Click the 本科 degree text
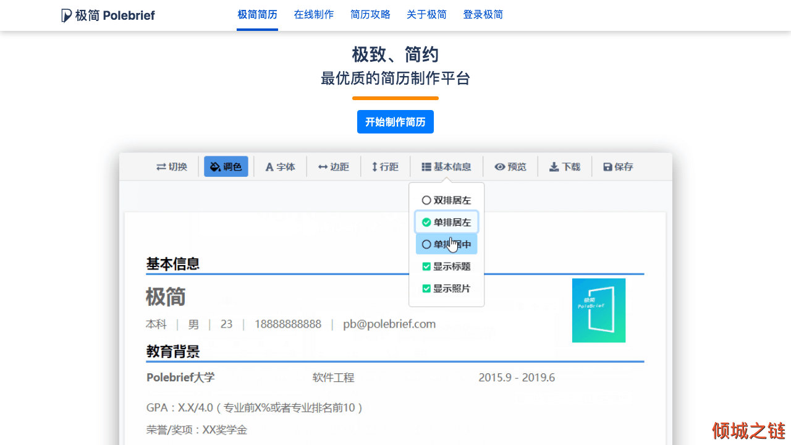The image size is (791, 445). click(x=156, y=324)
